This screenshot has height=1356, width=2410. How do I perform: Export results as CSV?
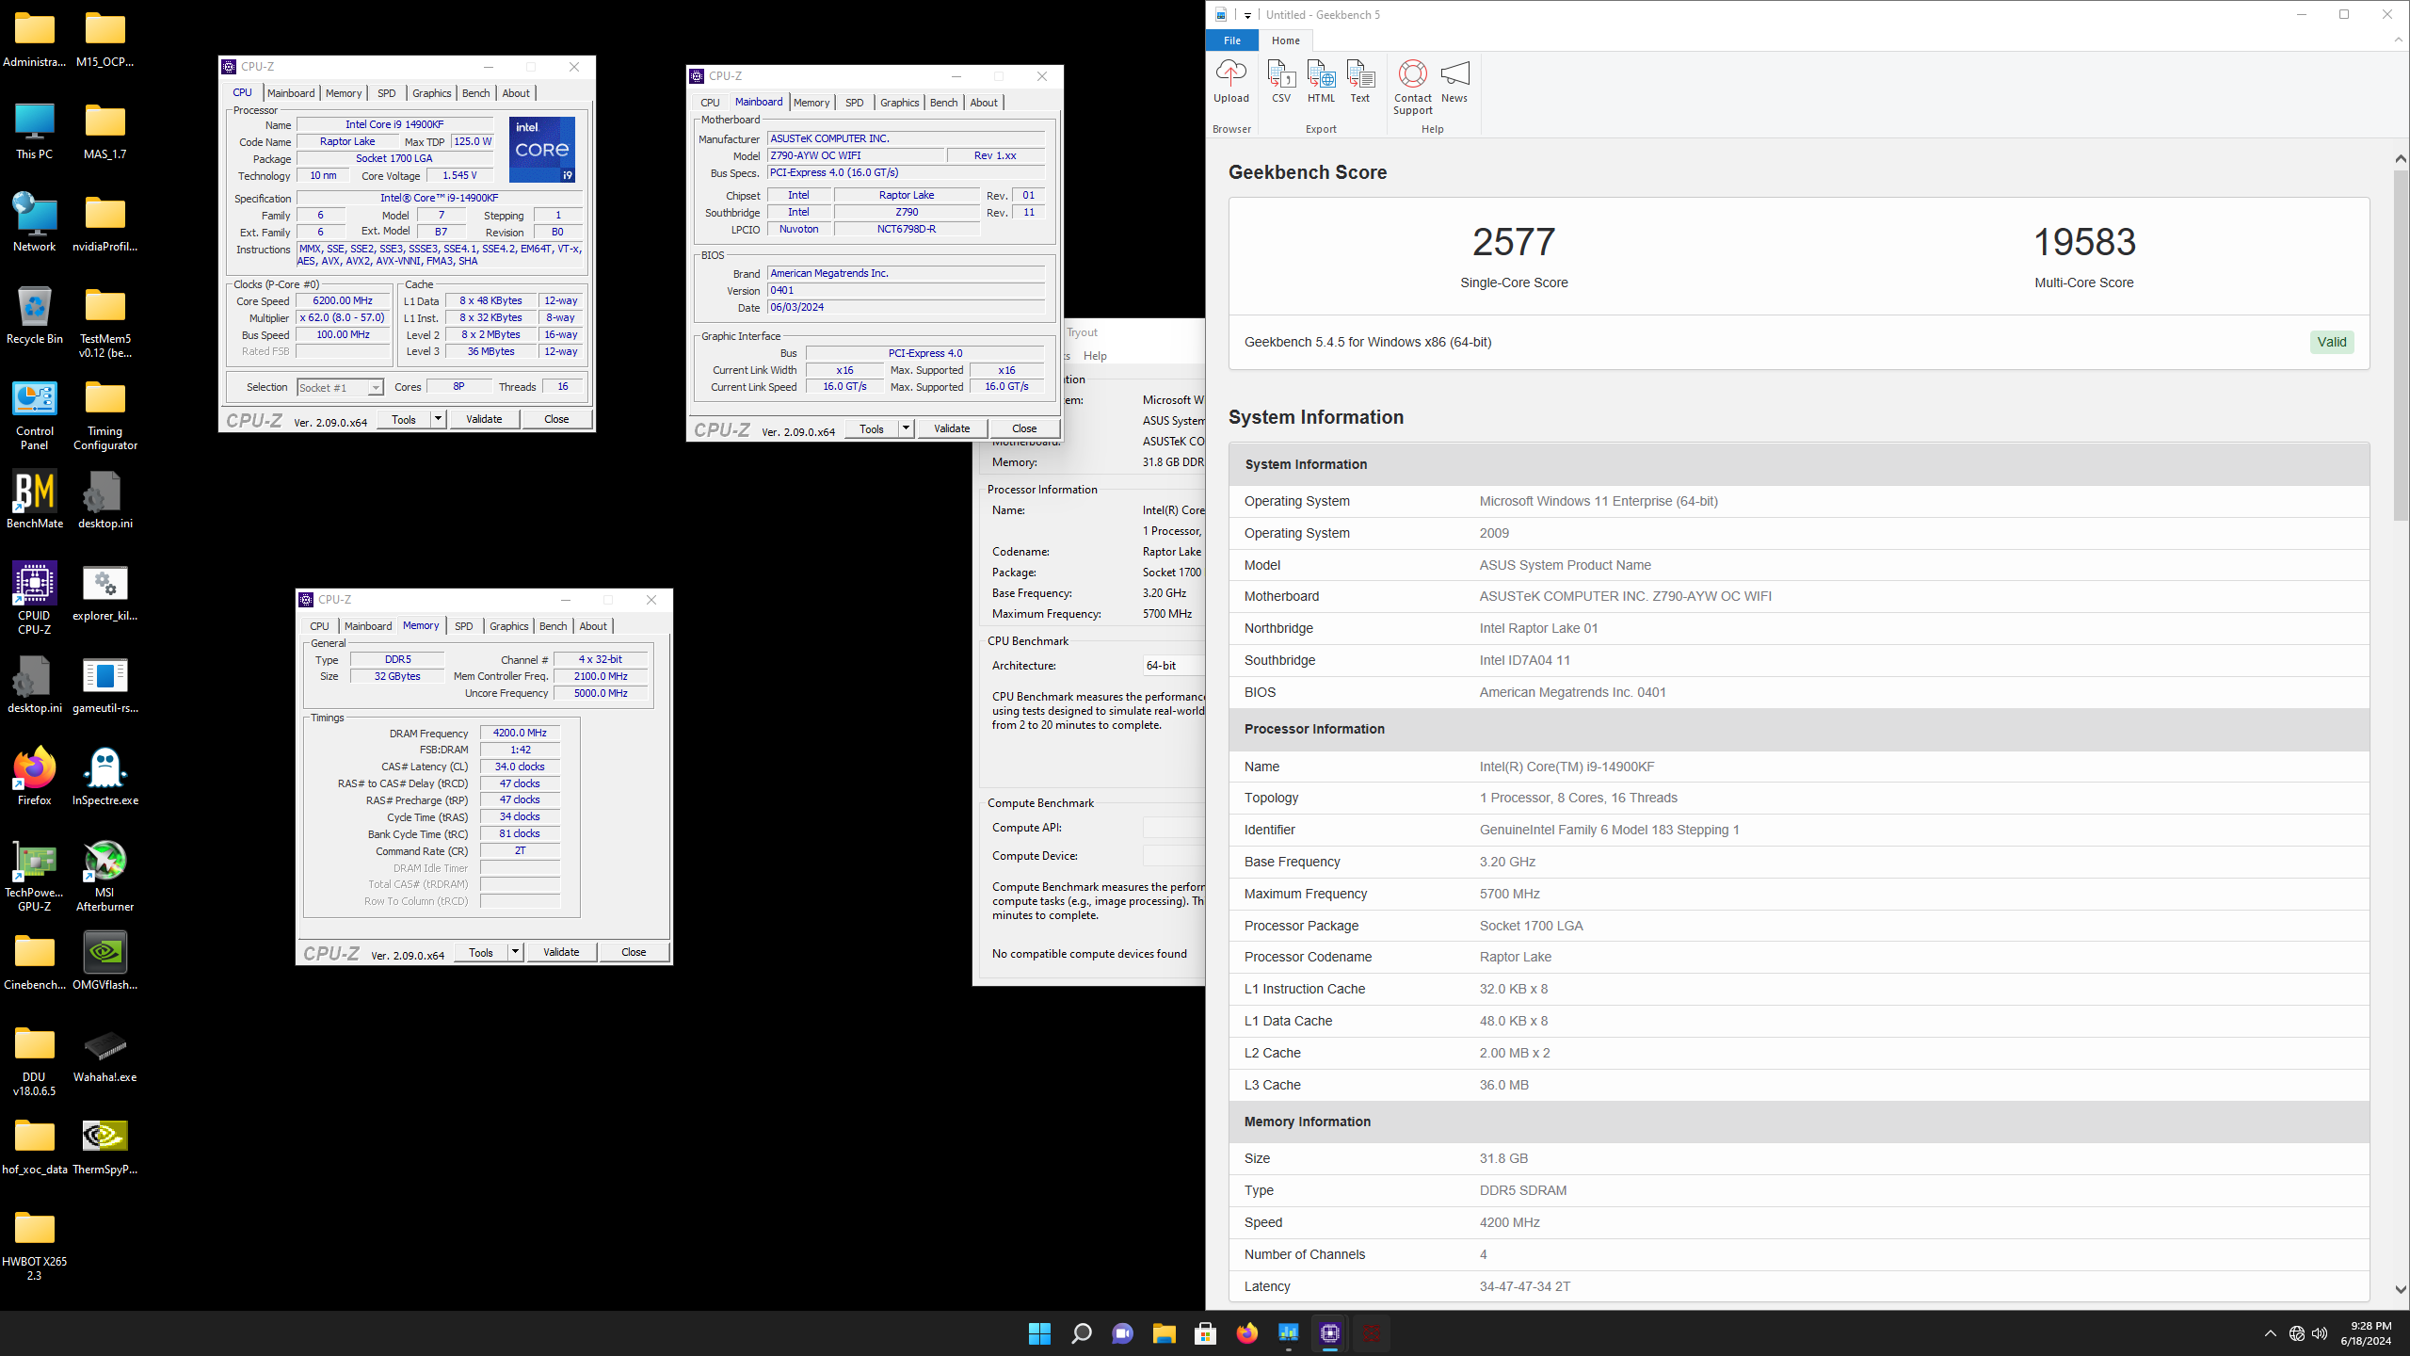coord(1280,81)
